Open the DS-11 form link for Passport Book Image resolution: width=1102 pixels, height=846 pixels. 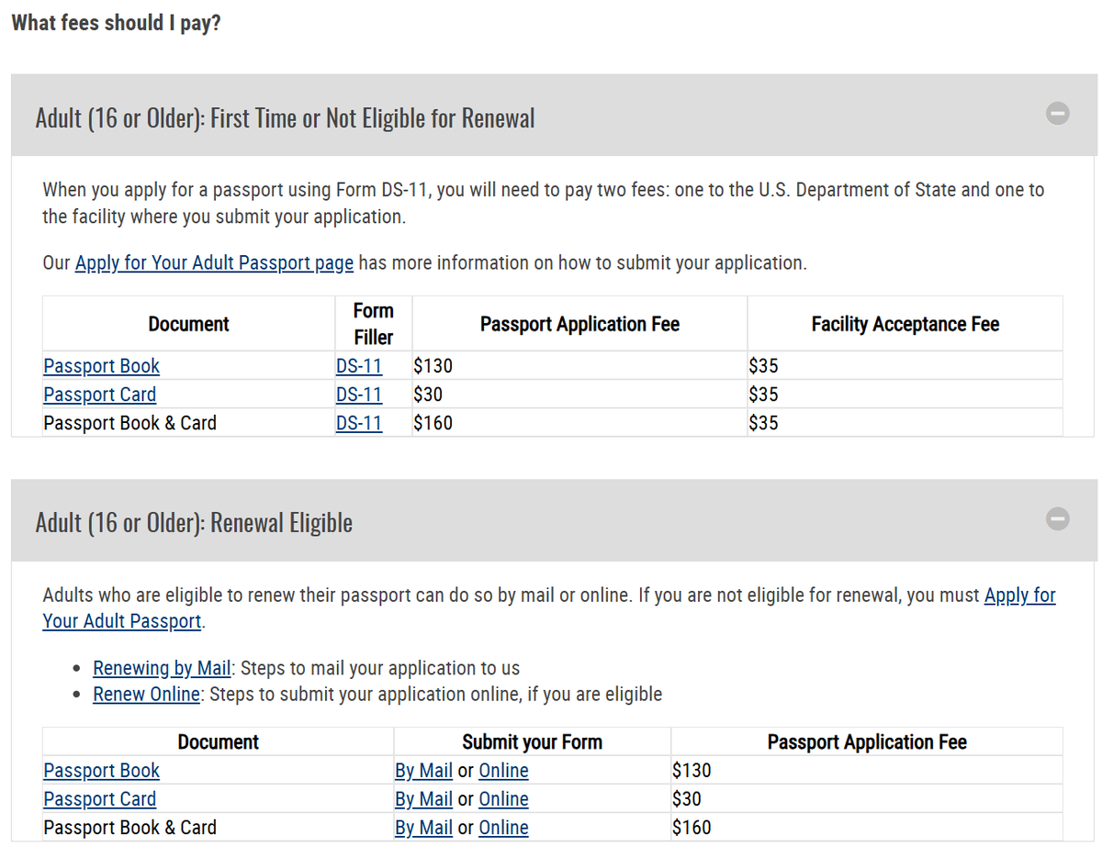pyautogui.click(x=359, y=366)
